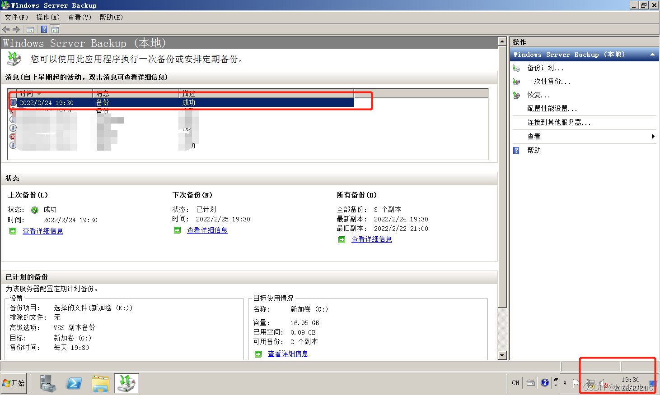The image size is (660, 395).
Task: Click 连接到其他服务器... in the actions pane
Action: (559, 123)
